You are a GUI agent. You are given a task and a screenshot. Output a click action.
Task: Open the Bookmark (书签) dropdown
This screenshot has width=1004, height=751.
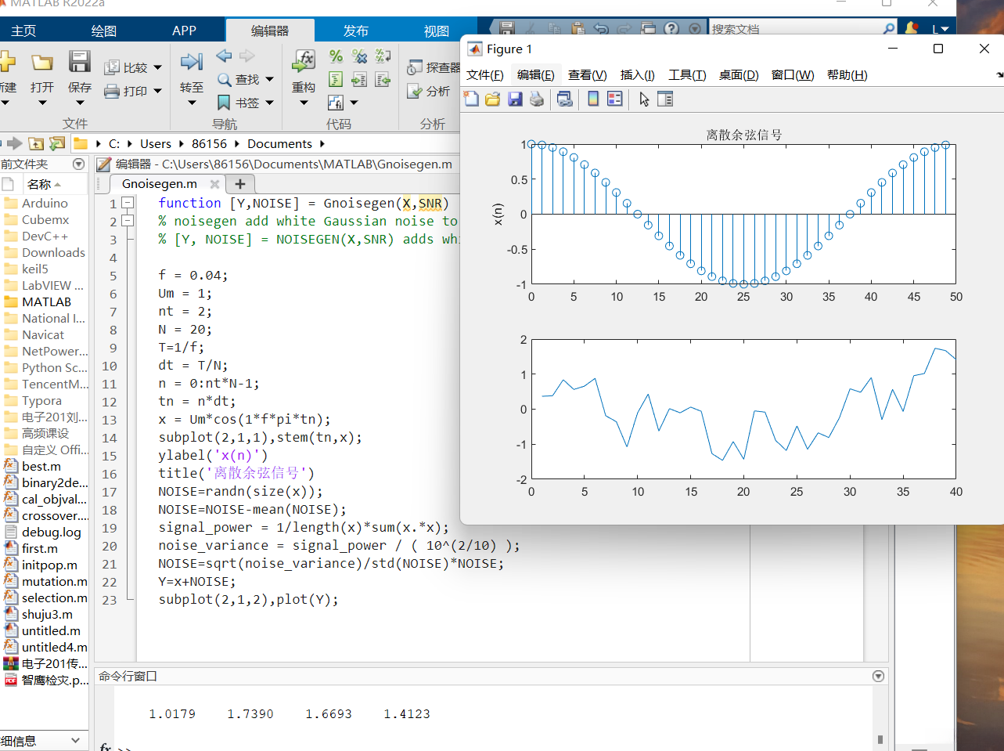270,103
